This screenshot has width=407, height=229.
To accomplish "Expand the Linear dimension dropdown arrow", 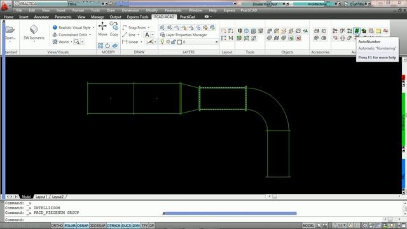I will (141, 42).
